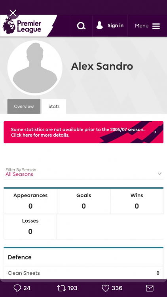Click the Menu text label

(142, 26)
